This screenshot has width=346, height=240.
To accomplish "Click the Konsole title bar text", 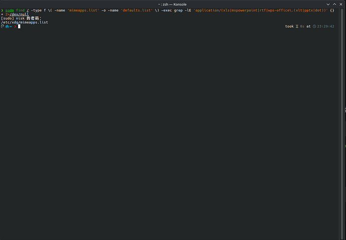I will [x=172, y=5].
